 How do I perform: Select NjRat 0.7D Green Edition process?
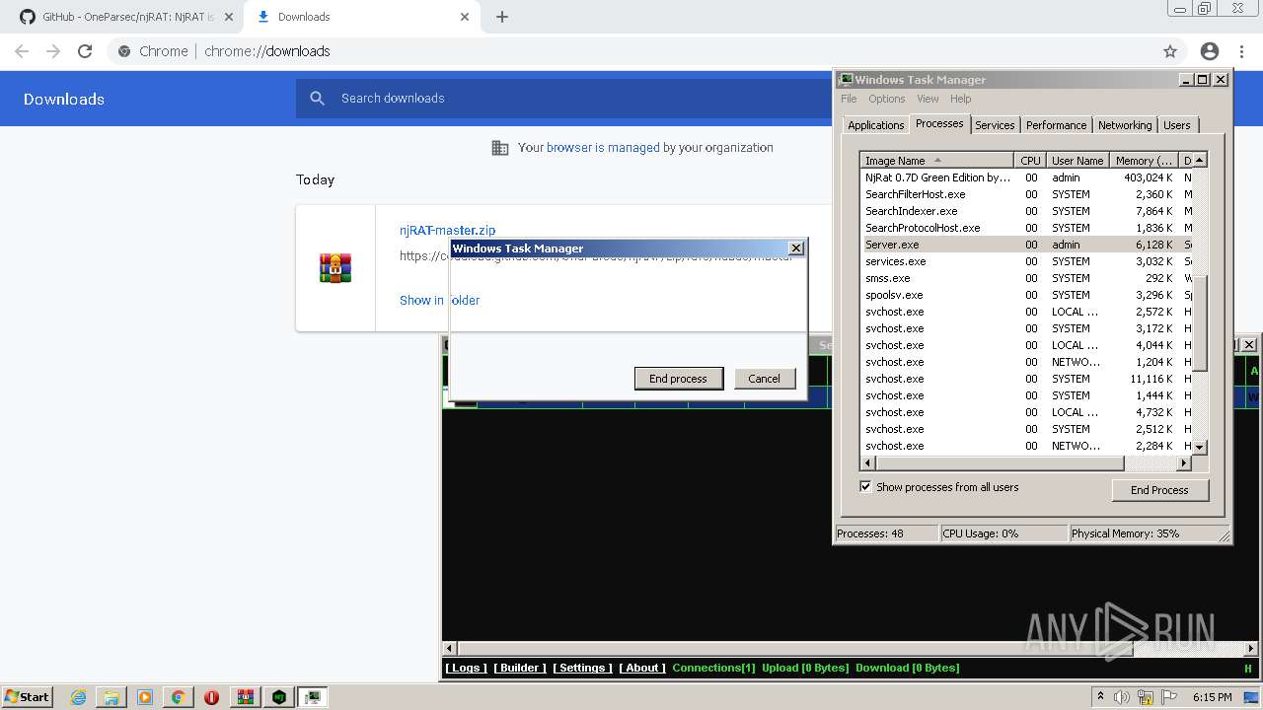(1027, 177)
